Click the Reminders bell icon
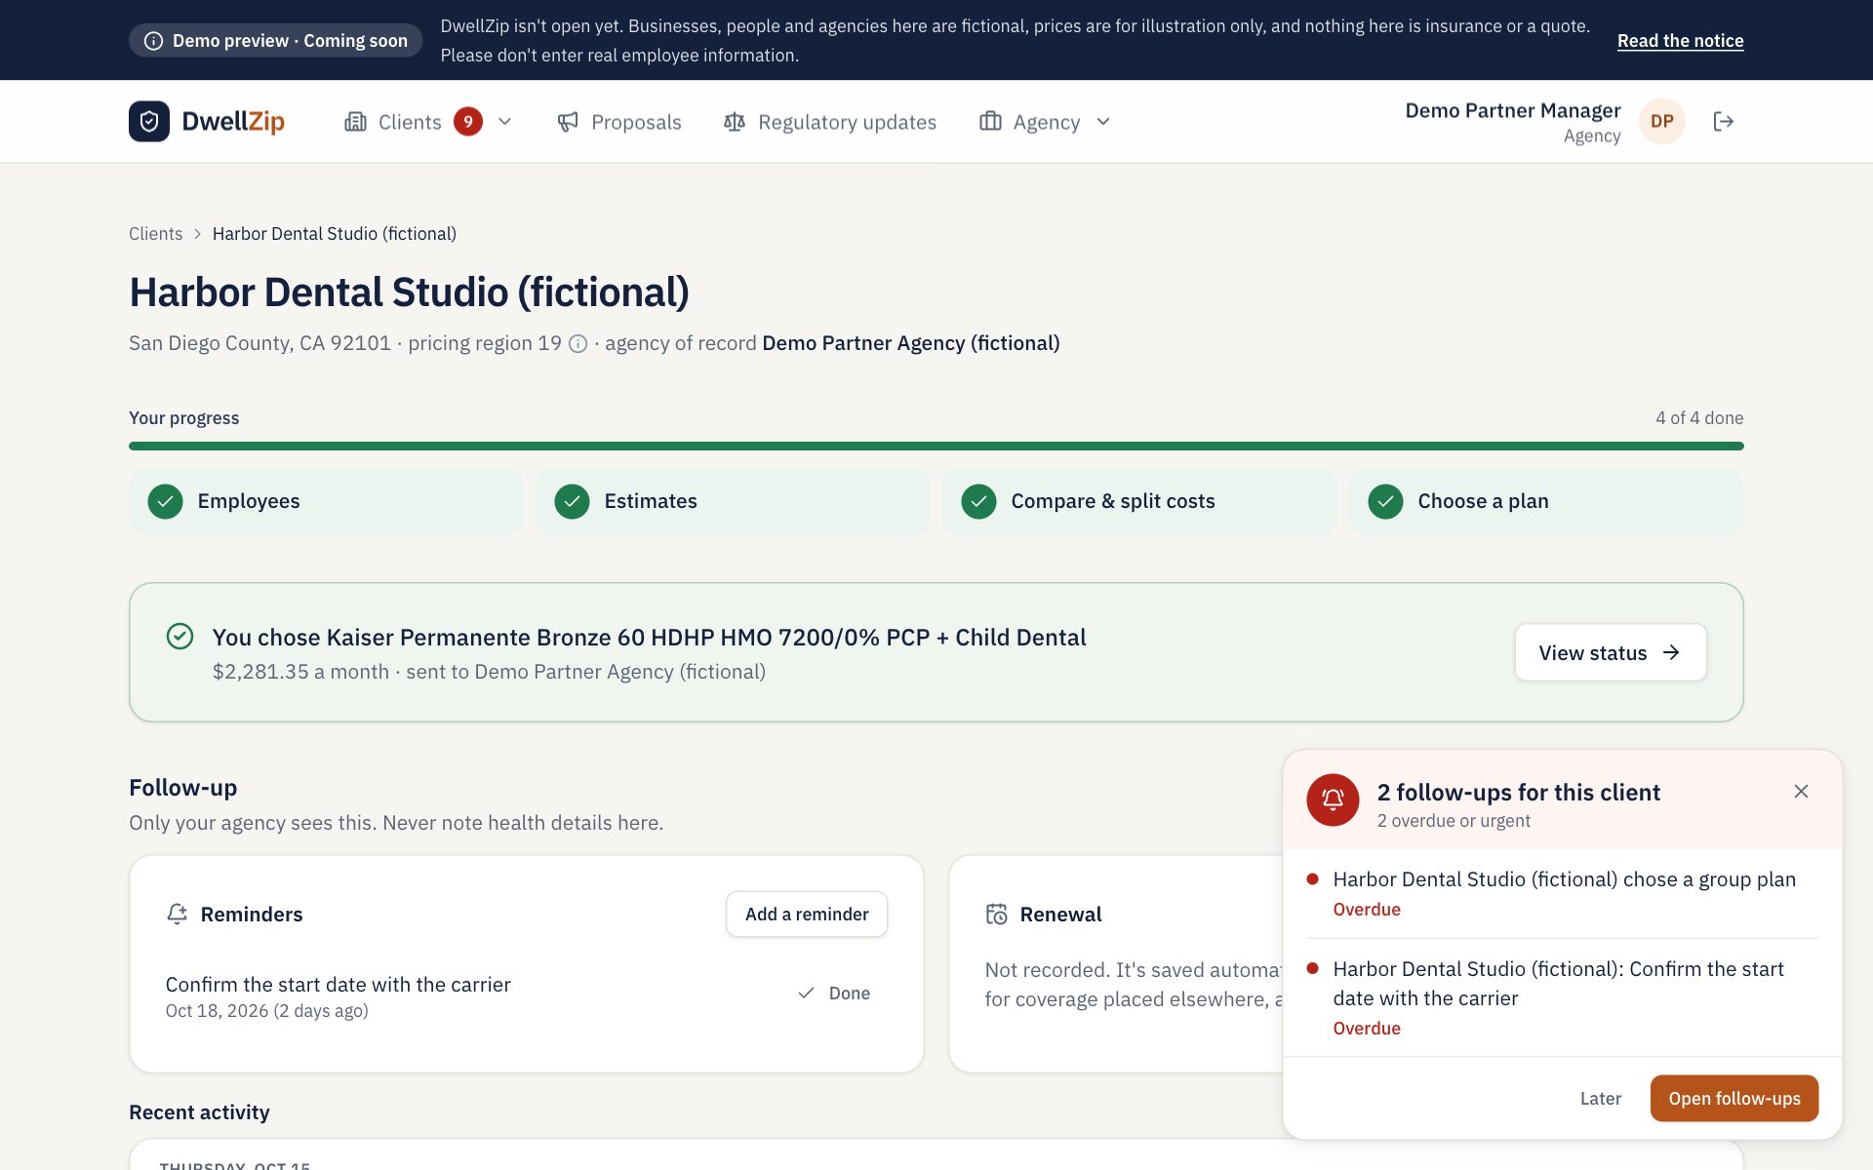The width and height of the screenshot is (1873, 1170). pos(177,914)
